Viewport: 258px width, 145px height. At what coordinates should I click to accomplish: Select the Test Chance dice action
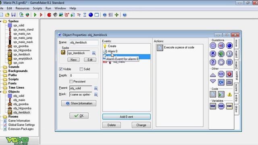click(x=221, y=54)
